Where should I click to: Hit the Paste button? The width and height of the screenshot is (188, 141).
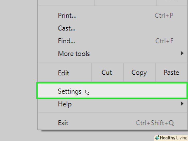pyautogui.click(x=171, y=73)
